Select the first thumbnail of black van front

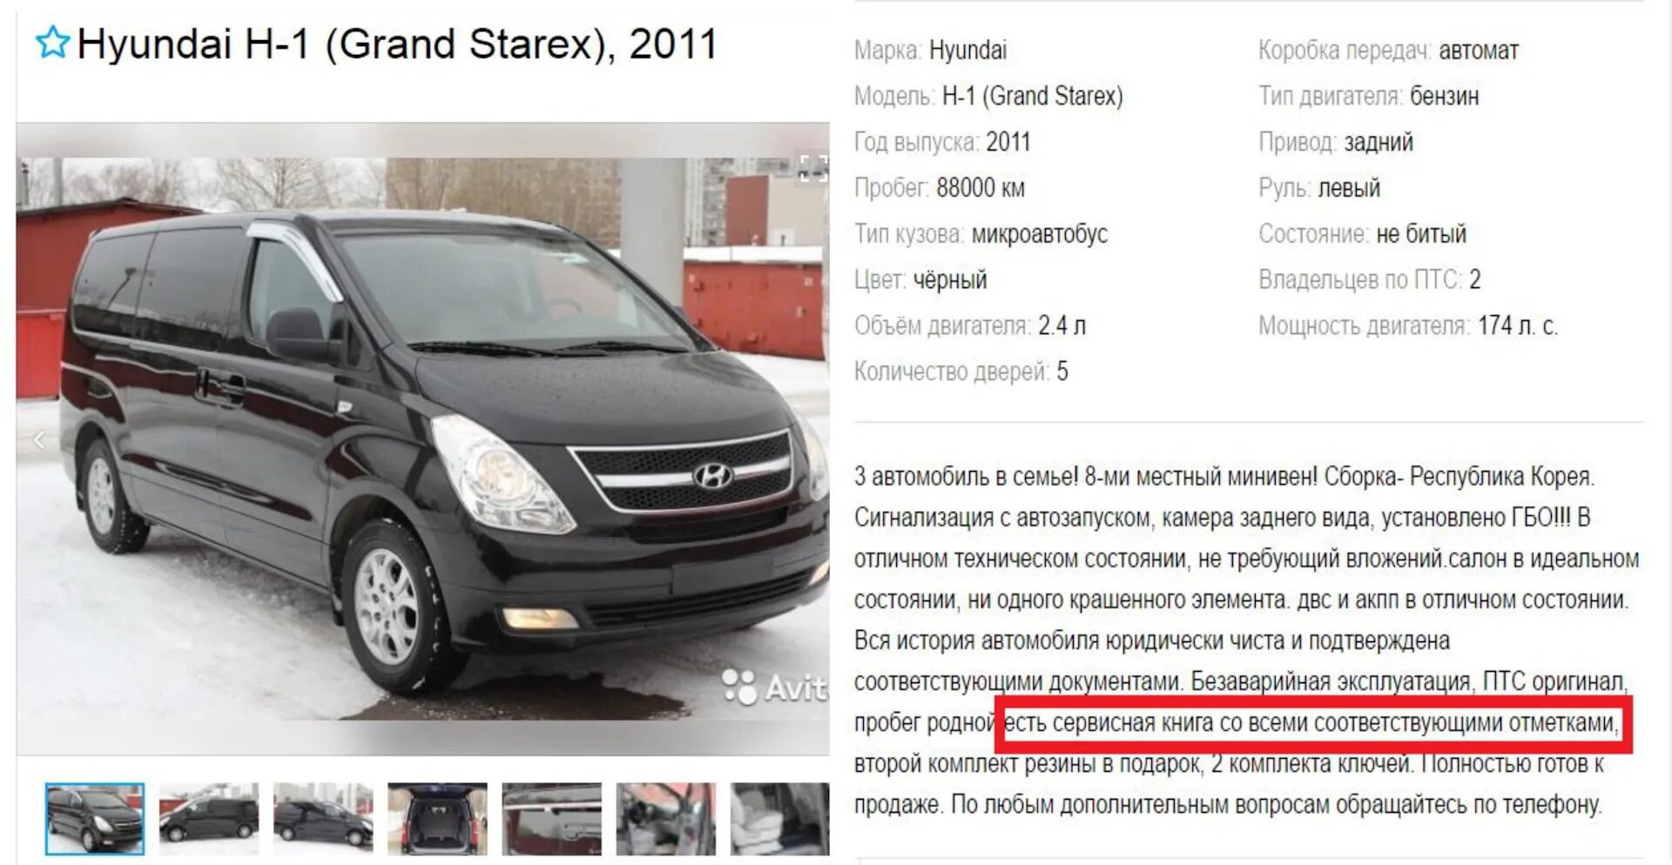(95, 819)
